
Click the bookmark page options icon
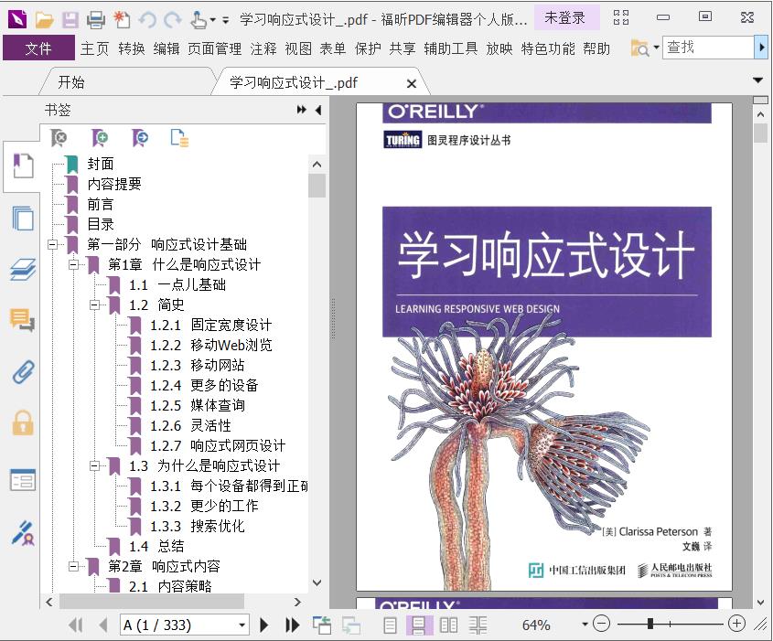tap(179, 138)
